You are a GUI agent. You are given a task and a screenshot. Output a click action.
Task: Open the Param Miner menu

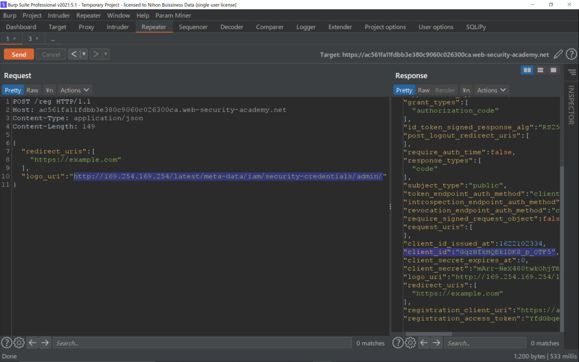pos(173,15)
